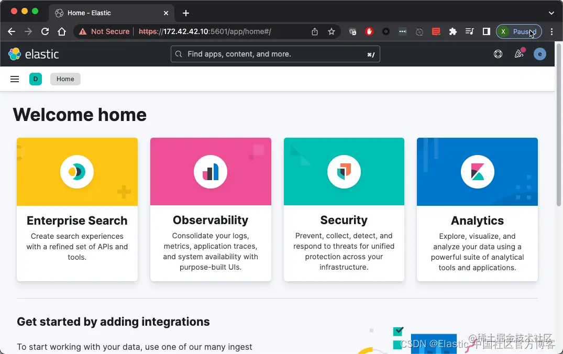
Task: Open a new browser tab
Action: tap(185, 13)
